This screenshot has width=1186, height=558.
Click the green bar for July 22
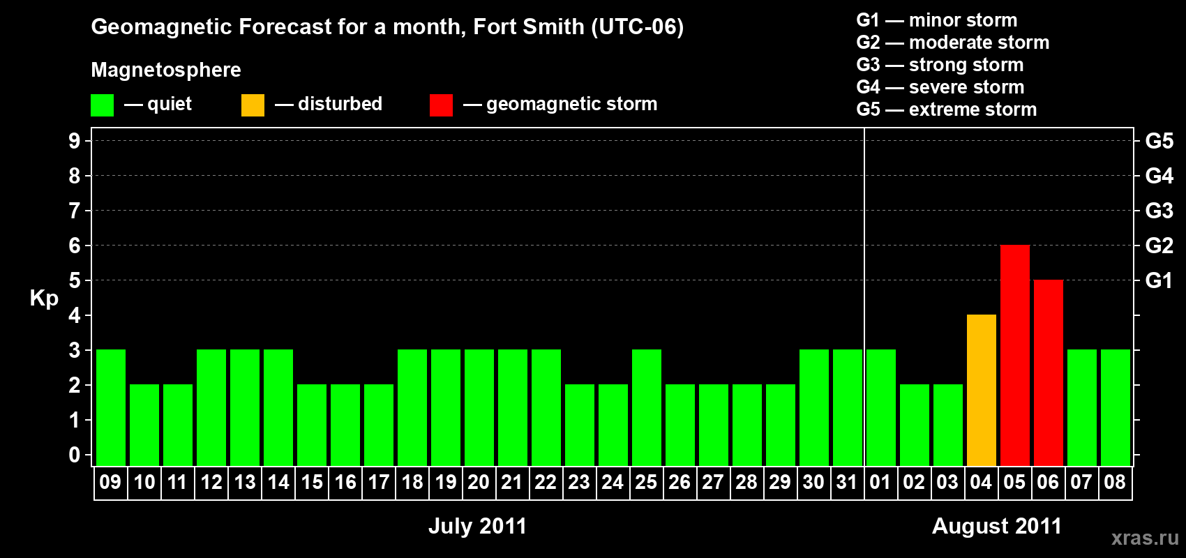point(546,407)
